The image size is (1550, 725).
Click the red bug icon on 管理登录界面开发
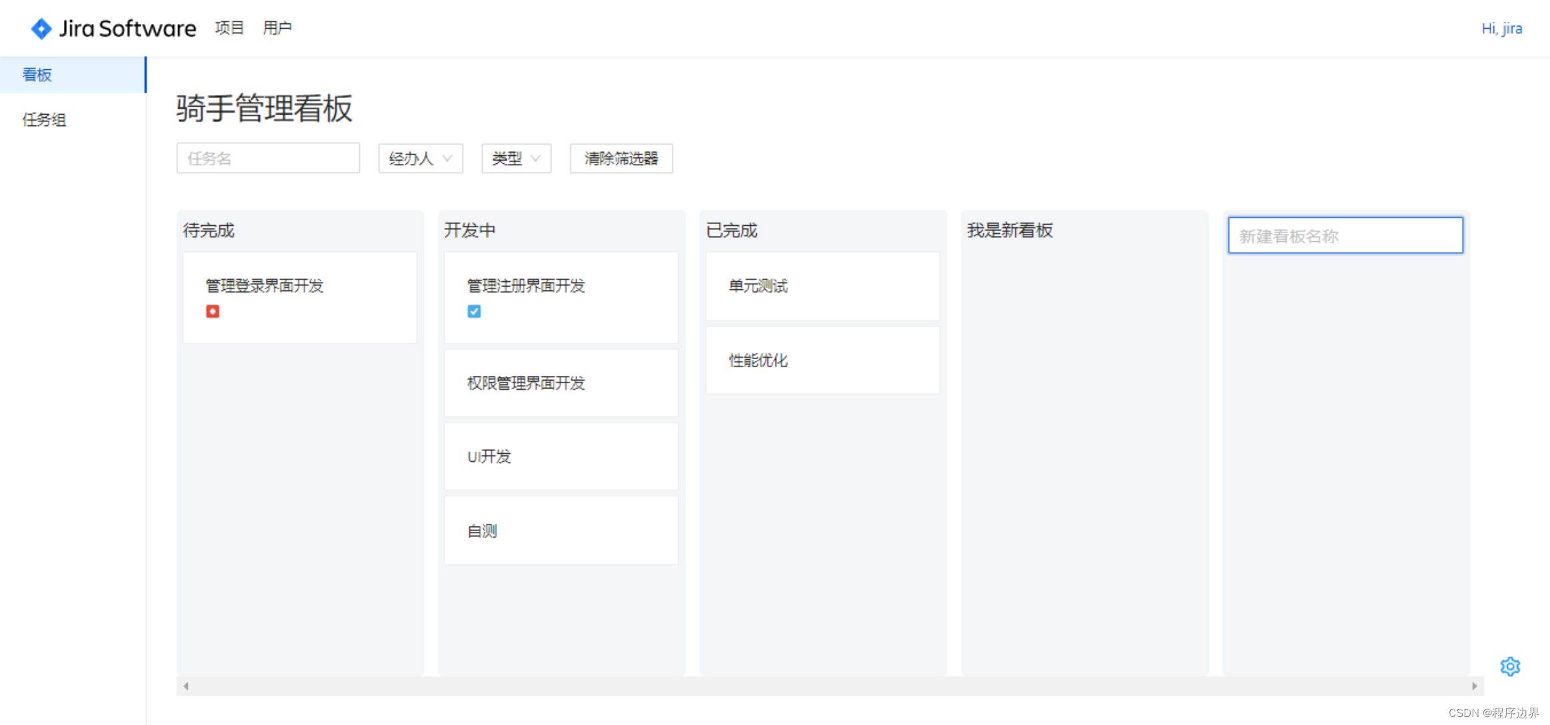click(x=213, y=311)
